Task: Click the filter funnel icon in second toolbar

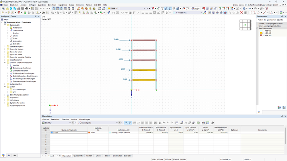Action: [x=109, y=12]
